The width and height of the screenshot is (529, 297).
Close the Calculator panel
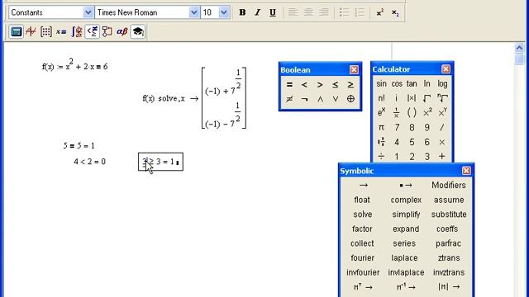point(446,69)
